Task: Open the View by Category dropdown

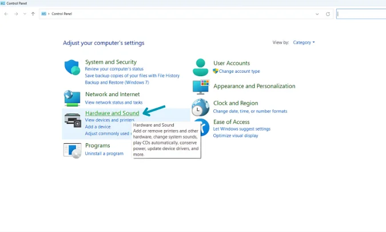Action: (x=304, y=42)
